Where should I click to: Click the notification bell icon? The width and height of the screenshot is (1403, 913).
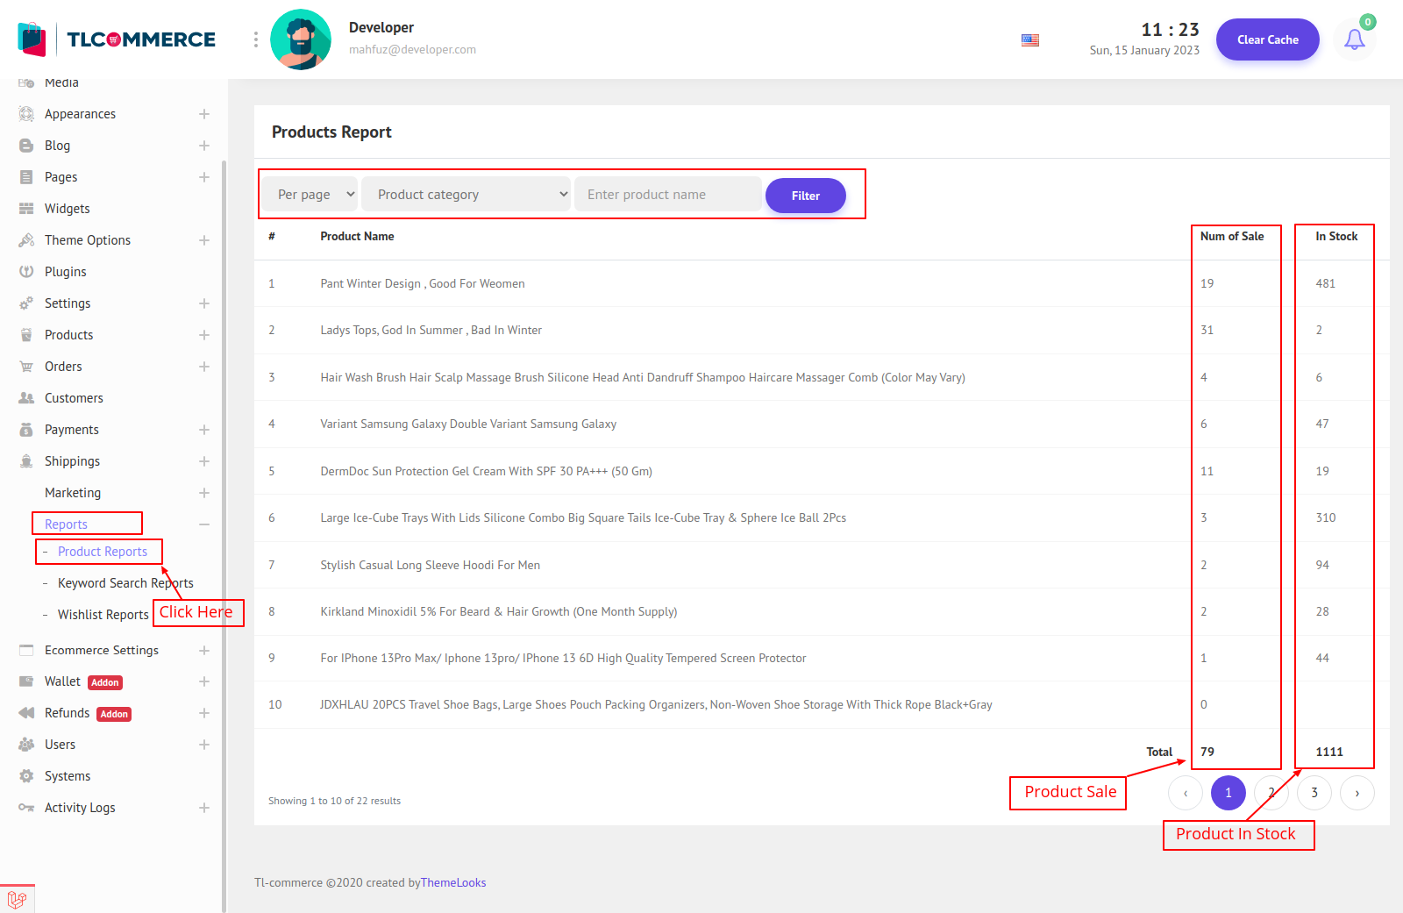click(1354, 39)
